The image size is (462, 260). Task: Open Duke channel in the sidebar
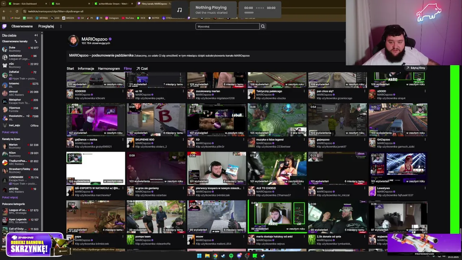(x=21, y=49)
